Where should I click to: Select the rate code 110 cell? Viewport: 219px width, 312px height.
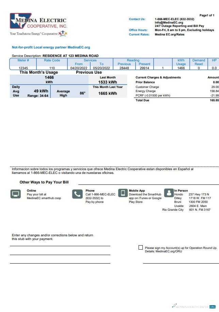(52, 68)
